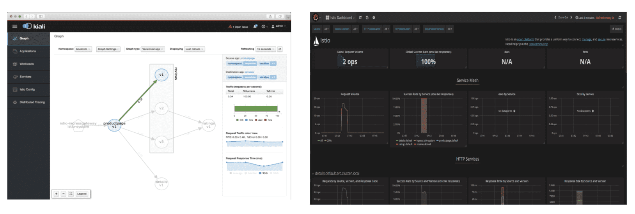Go back in the browser
The width and height of the screenshot is (635, 214).
[26, 16]
